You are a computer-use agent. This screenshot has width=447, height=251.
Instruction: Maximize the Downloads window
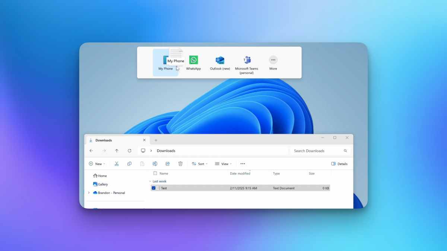pyautogui.click(x=335, y=138)
